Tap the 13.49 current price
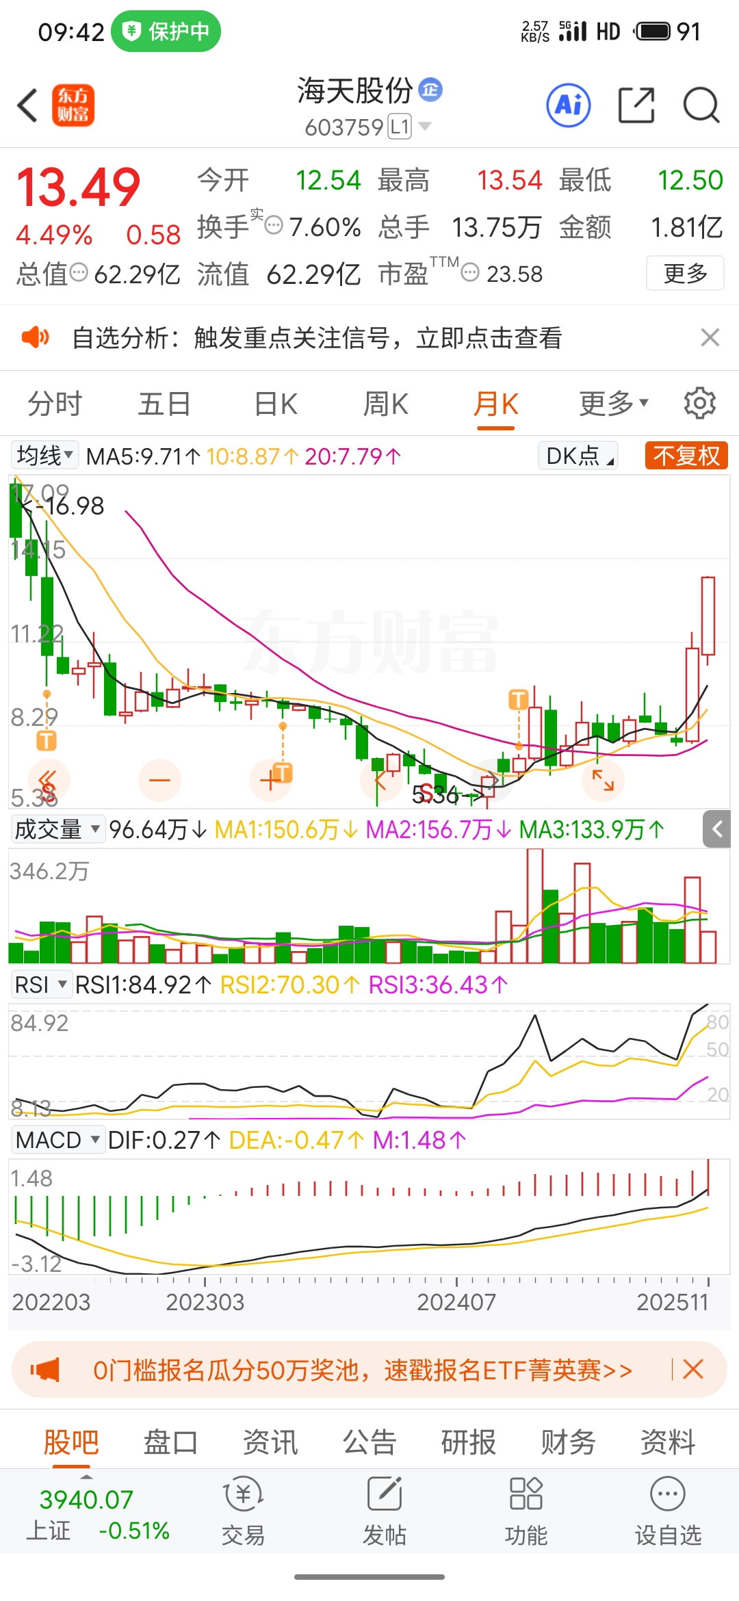The image size is (739, 1601). [79, 187]
